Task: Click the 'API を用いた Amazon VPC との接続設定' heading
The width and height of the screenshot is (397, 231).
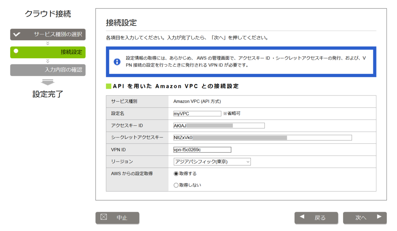Action: (x=176, y=86)
